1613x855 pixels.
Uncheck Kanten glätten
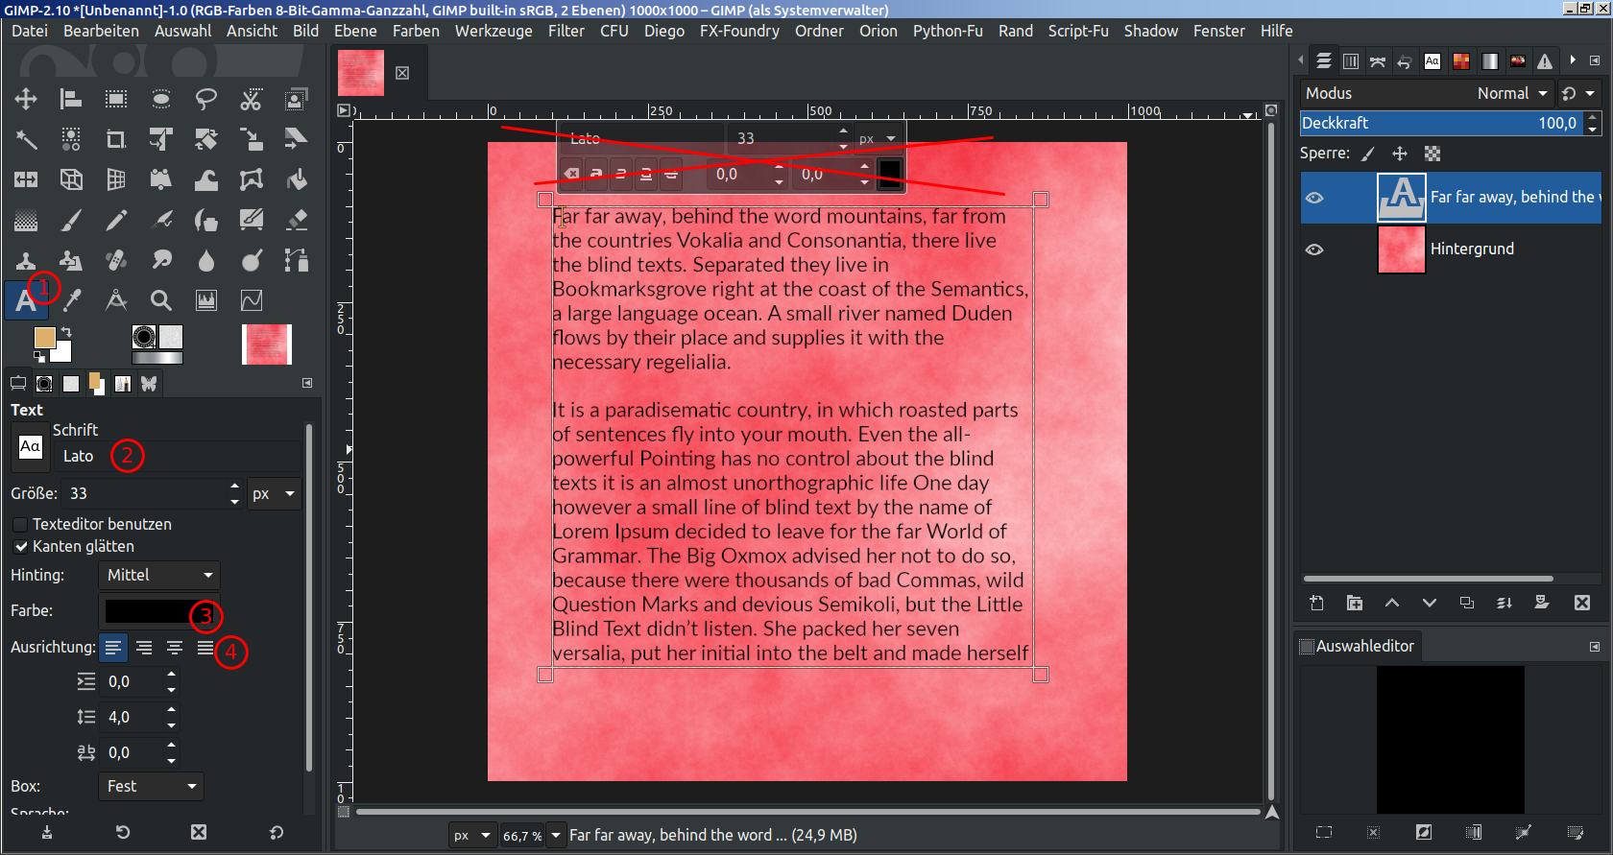(x=20, y=547)
